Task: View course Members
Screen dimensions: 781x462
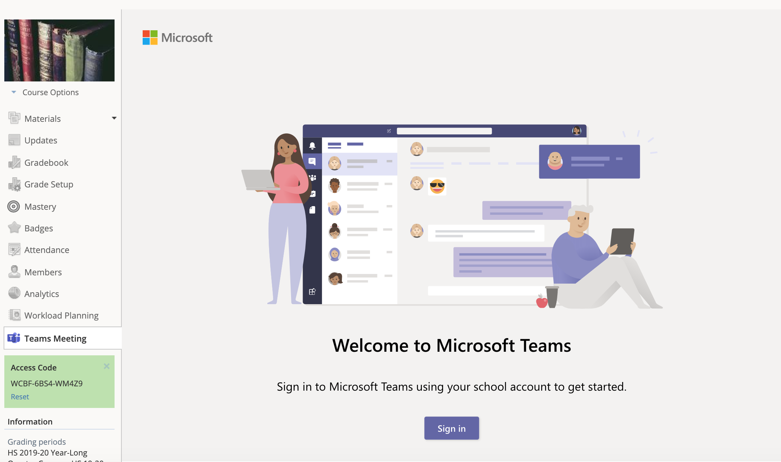Action: [x=43, y=272]
